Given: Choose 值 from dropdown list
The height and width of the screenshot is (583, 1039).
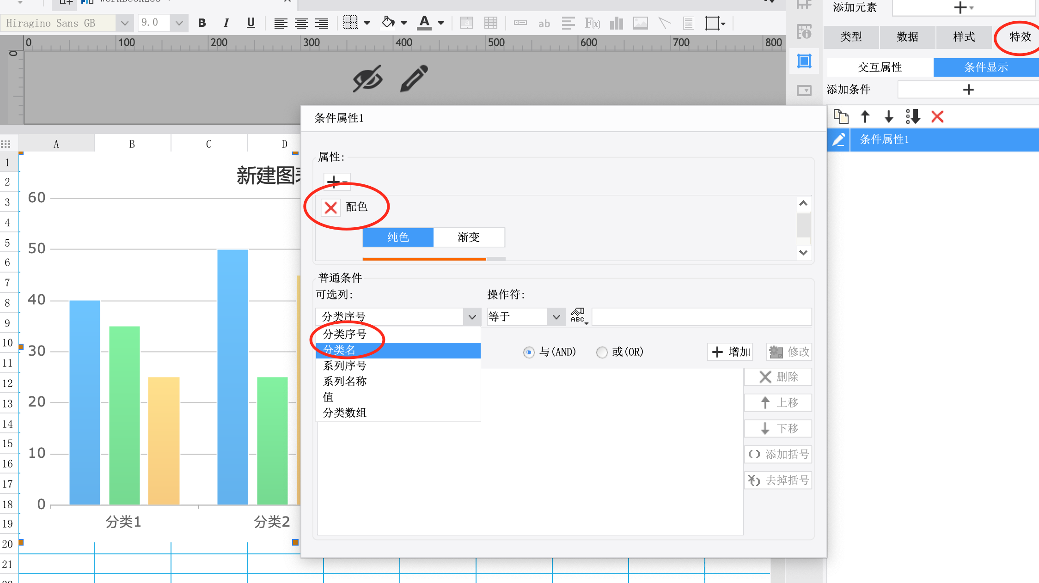Looking at the screenshot, I should [x=398, y=397].
